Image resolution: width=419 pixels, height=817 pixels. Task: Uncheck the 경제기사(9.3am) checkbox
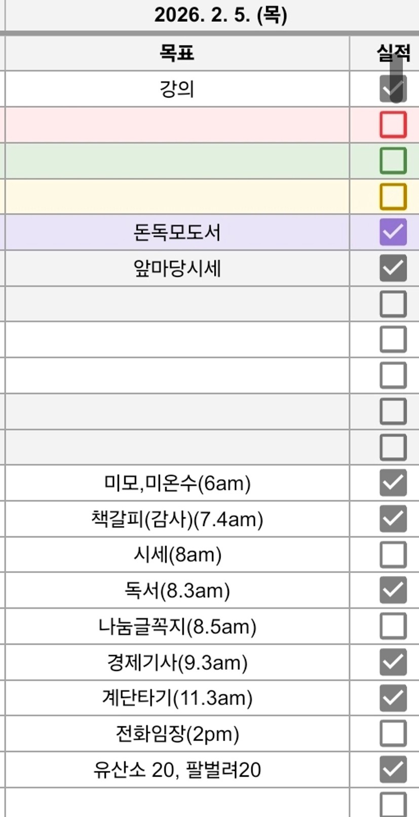(393, 662)
